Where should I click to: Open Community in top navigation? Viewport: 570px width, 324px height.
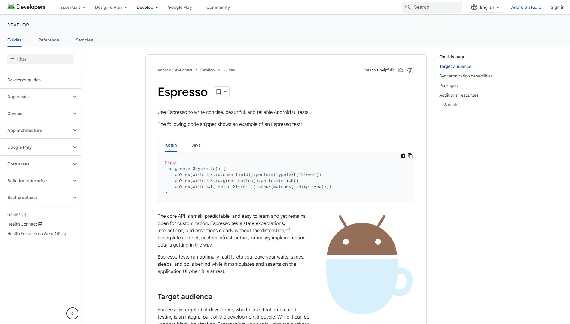point(218,7)
